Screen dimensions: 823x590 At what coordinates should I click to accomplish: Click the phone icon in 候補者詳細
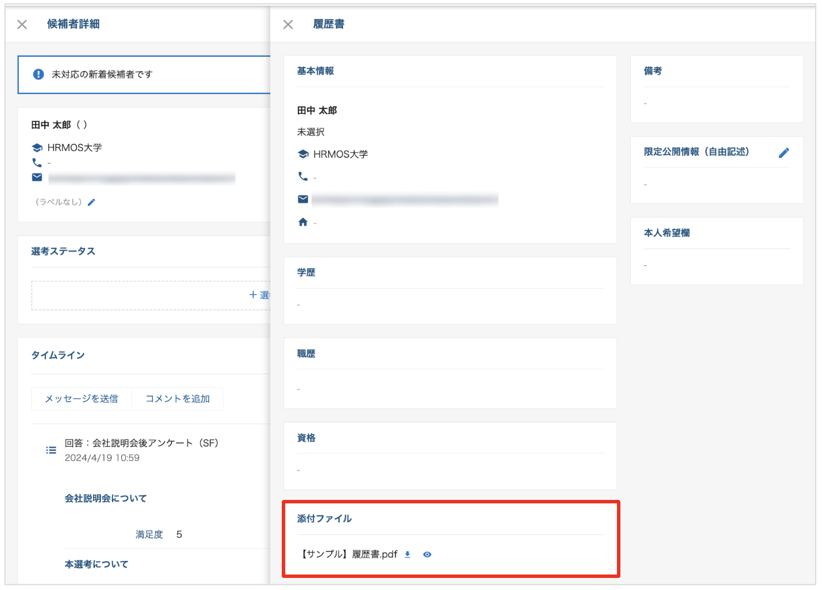(37, 163)
